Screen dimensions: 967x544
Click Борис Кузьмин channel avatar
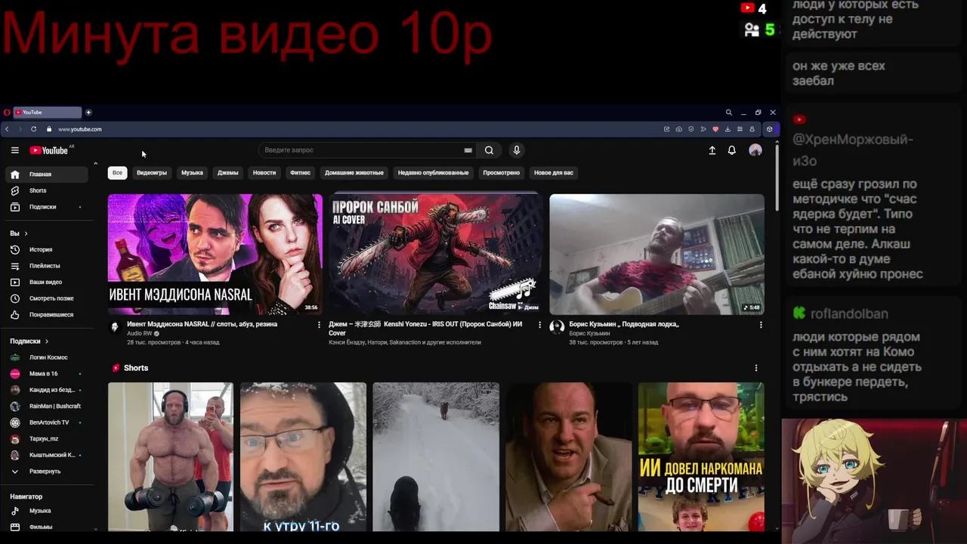pyautogui.click(x=557, y=327)
